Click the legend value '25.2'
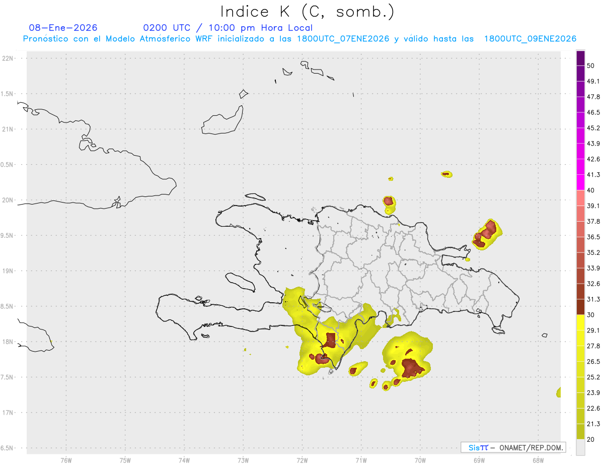The height and width of the screenshot is (467, 604). pos(593,377)
